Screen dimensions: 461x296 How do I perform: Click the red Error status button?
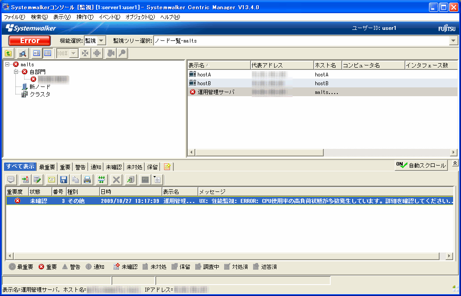pos(30,40)
